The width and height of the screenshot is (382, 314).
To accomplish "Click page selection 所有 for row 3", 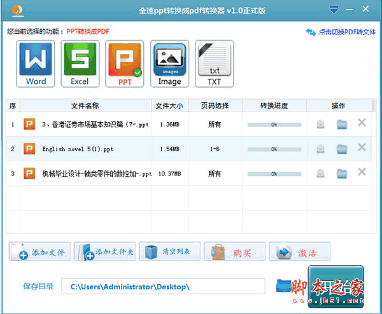I will click(x=215, y=174).
